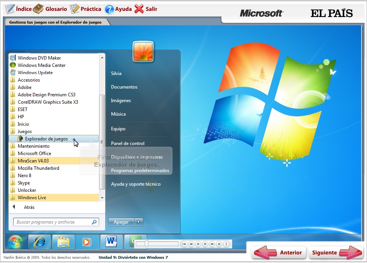Open the Índice from the top bar
The height and width of the screenshot is (263, 367).
point(19,9)
